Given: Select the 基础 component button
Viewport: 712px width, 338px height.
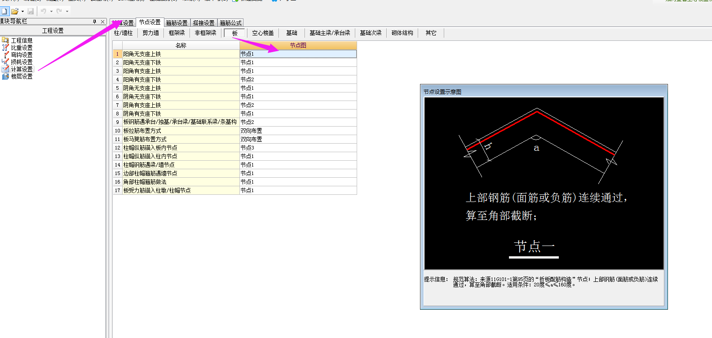Looking at the screenshot, I should click(292, 33).
